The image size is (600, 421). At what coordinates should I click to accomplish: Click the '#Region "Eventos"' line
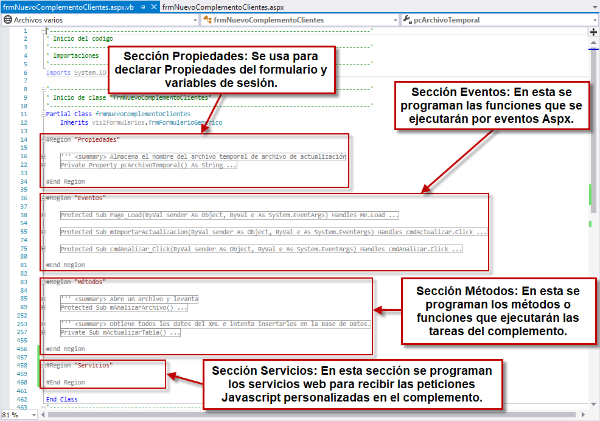coord(76,198)
